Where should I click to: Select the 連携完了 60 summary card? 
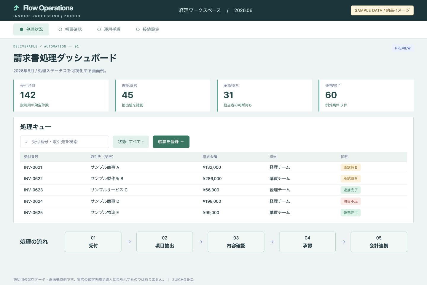tap(366, 95)
